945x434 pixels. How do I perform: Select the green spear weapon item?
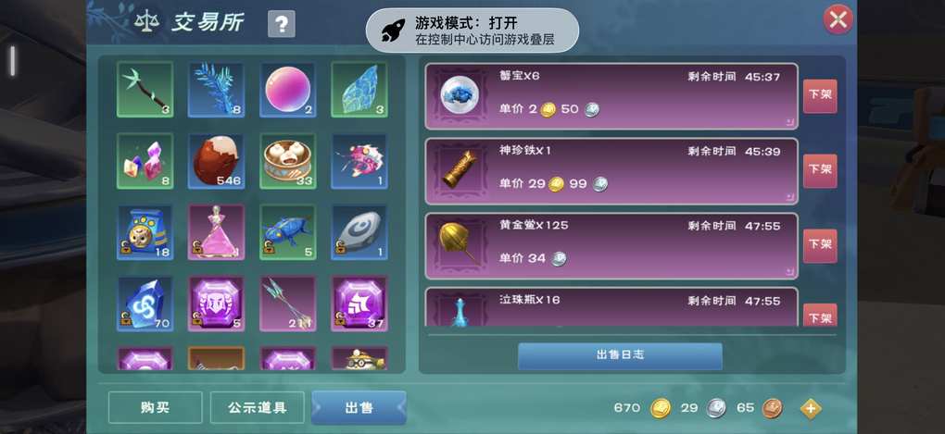(x=145, y=89)
